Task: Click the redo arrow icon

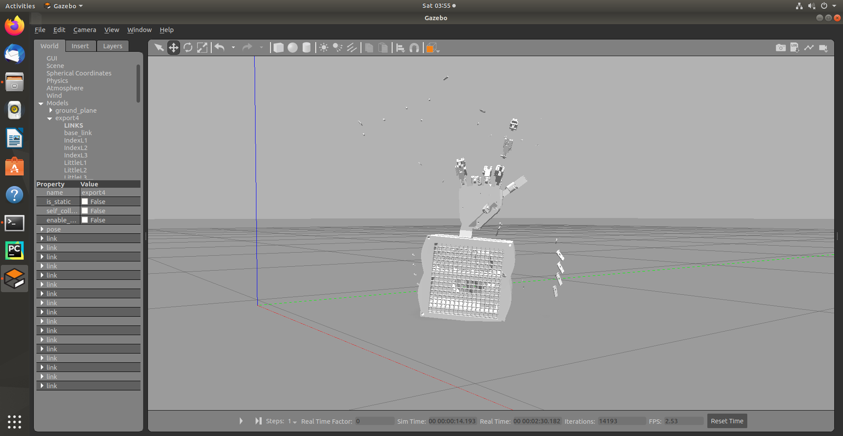Action: (x=247, y=47)
